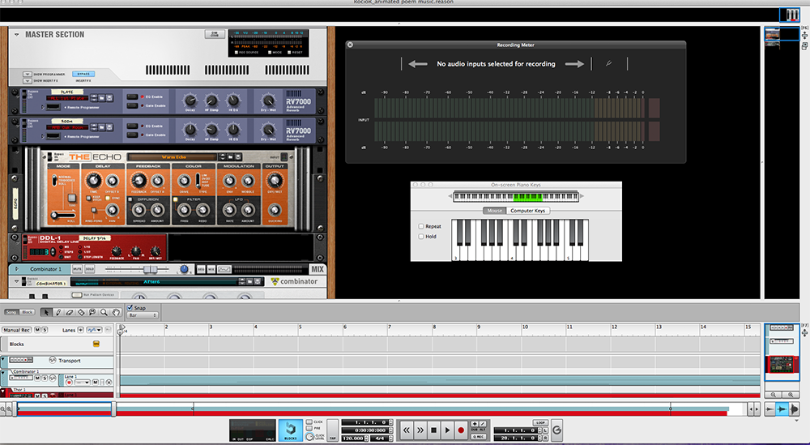Screen dimensions: 810x445
Task: Toggle the Blocks button in transport
Action: tap(290, 430)
